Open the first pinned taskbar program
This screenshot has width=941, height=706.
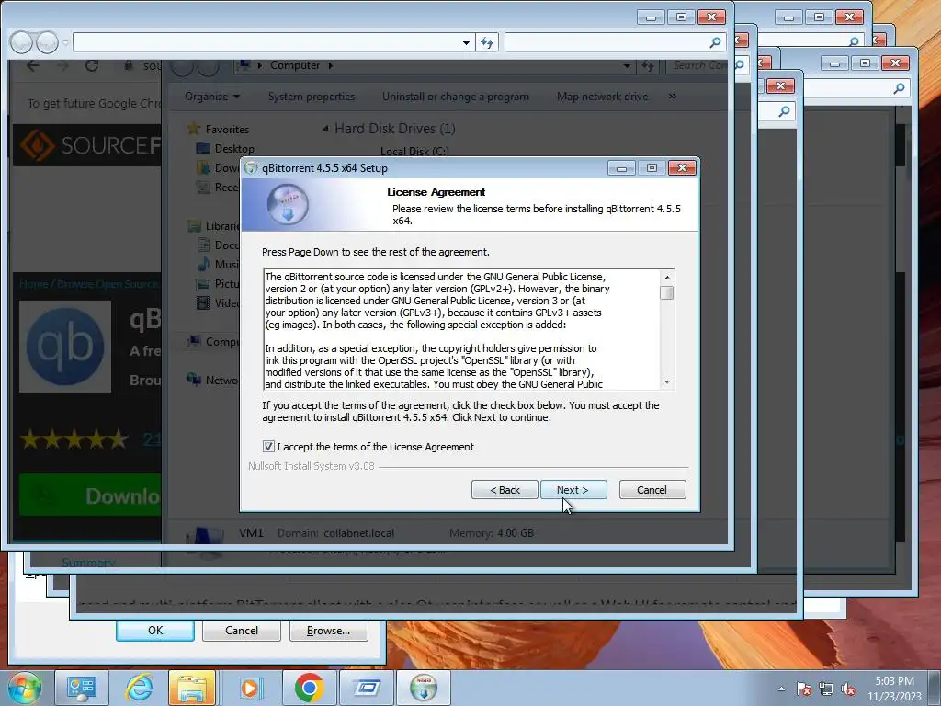[82, 688]
